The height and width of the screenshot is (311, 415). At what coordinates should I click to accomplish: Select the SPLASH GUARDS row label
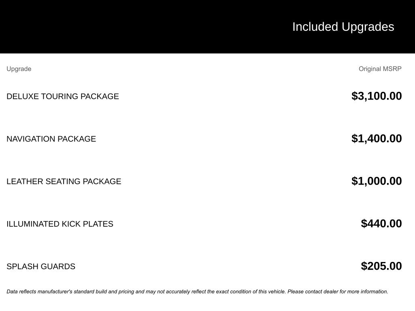tap(41, 266)
